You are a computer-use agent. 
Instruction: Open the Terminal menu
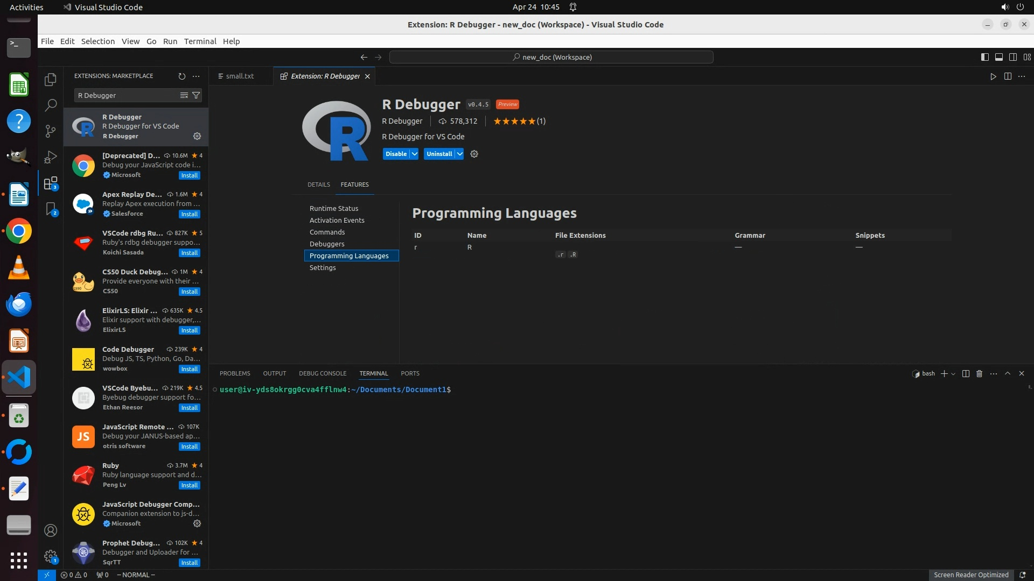point(200,41)
